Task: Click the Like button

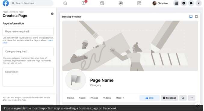Action: [149, 98]
